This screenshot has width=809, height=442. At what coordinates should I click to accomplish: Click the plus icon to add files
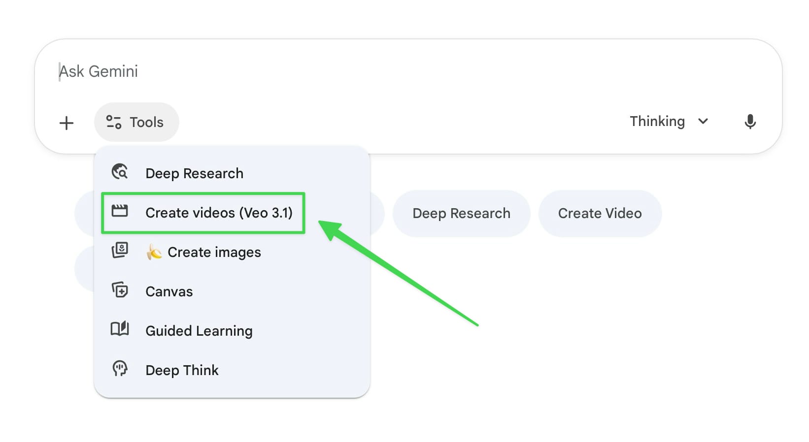(x=67, y=123)
